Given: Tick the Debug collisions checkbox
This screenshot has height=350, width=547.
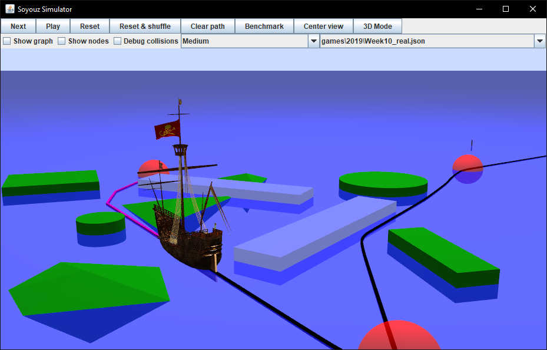Looking at the screenshot, I should (118, 41).
